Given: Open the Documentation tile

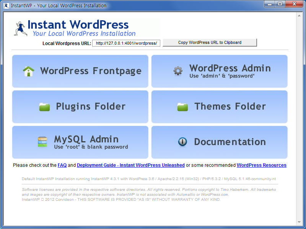Looking at the screenshot, I should coord(219,142).
